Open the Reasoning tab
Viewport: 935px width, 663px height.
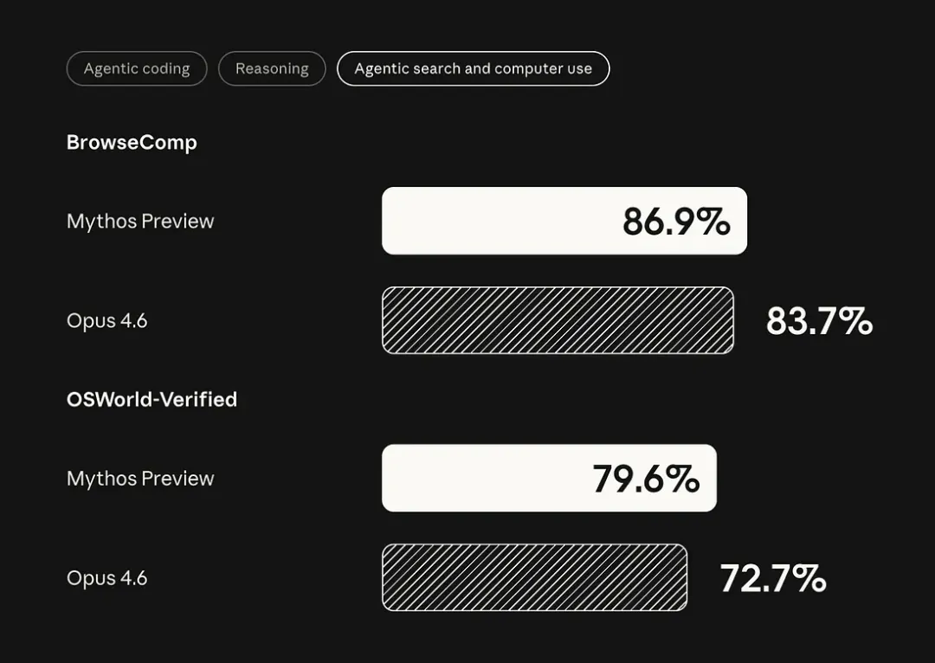click(272, 69)
